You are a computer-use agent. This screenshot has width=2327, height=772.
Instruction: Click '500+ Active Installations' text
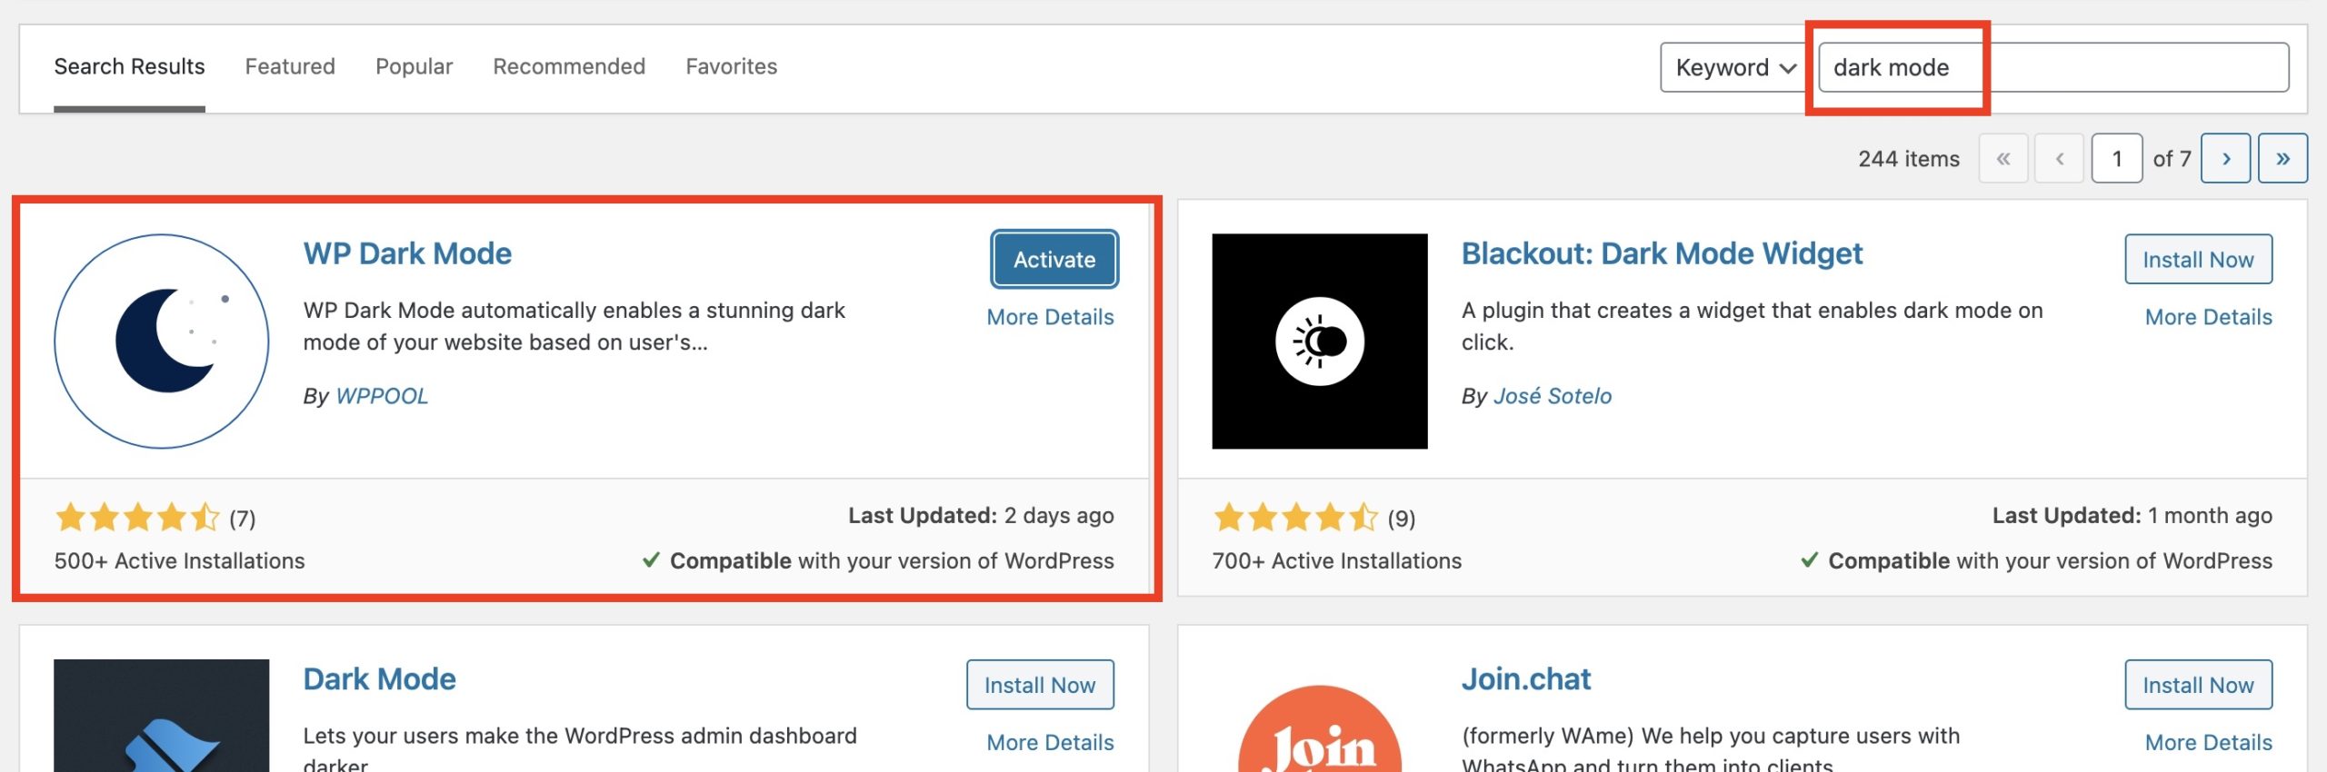(x=179, y=561)
